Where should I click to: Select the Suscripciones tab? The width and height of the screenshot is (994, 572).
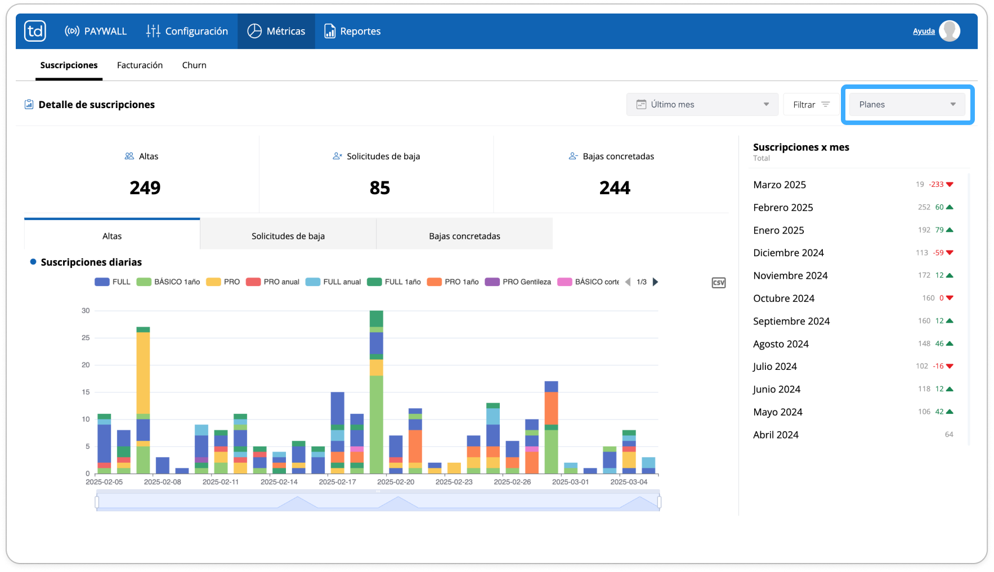click(x=69, y=65)
